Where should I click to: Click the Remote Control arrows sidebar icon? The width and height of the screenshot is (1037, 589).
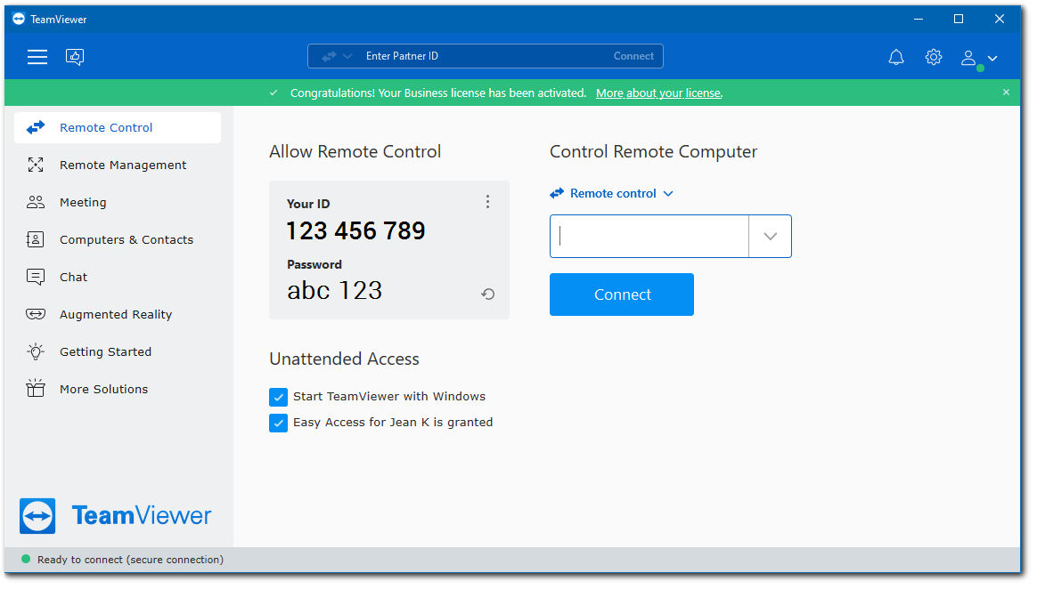pos(36,127)
